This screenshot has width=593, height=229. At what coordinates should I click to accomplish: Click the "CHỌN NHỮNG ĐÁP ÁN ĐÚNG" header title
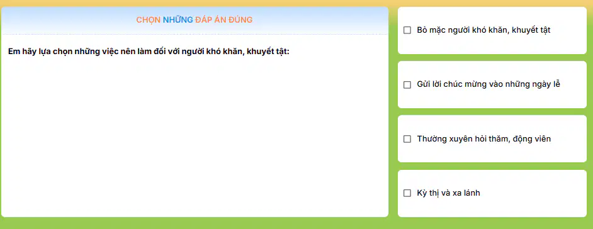pos(195,20)
